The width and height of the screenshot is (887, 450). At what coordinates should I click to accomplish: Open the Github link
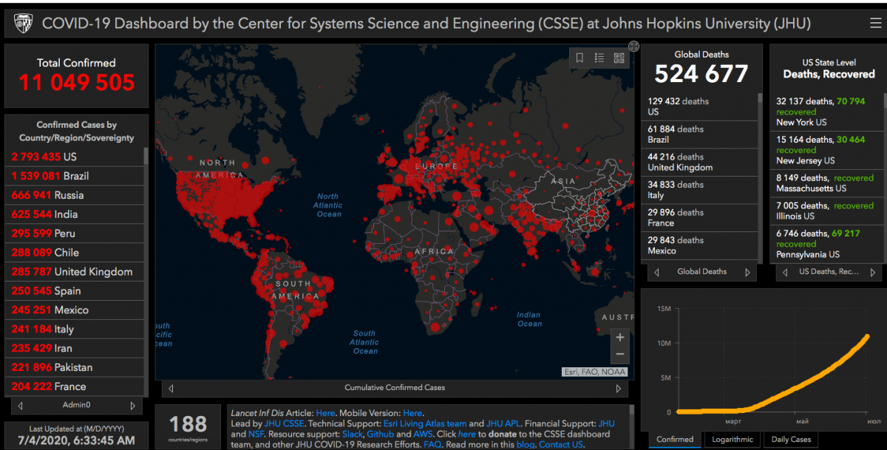380,434
